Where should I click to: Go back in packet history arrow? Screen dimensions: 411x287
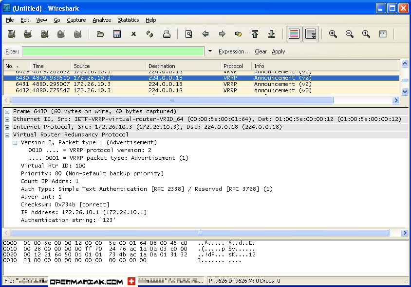pos(205,34)
